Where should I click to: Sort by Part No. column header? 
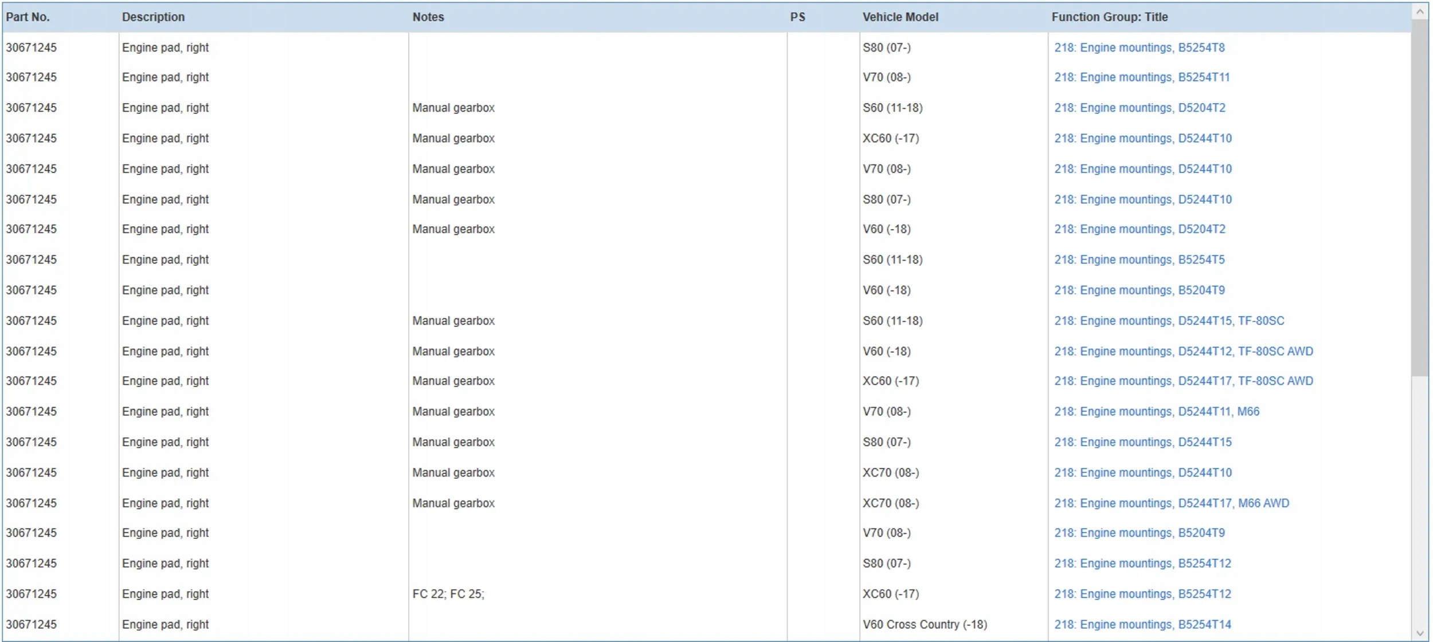click(28, 17)
